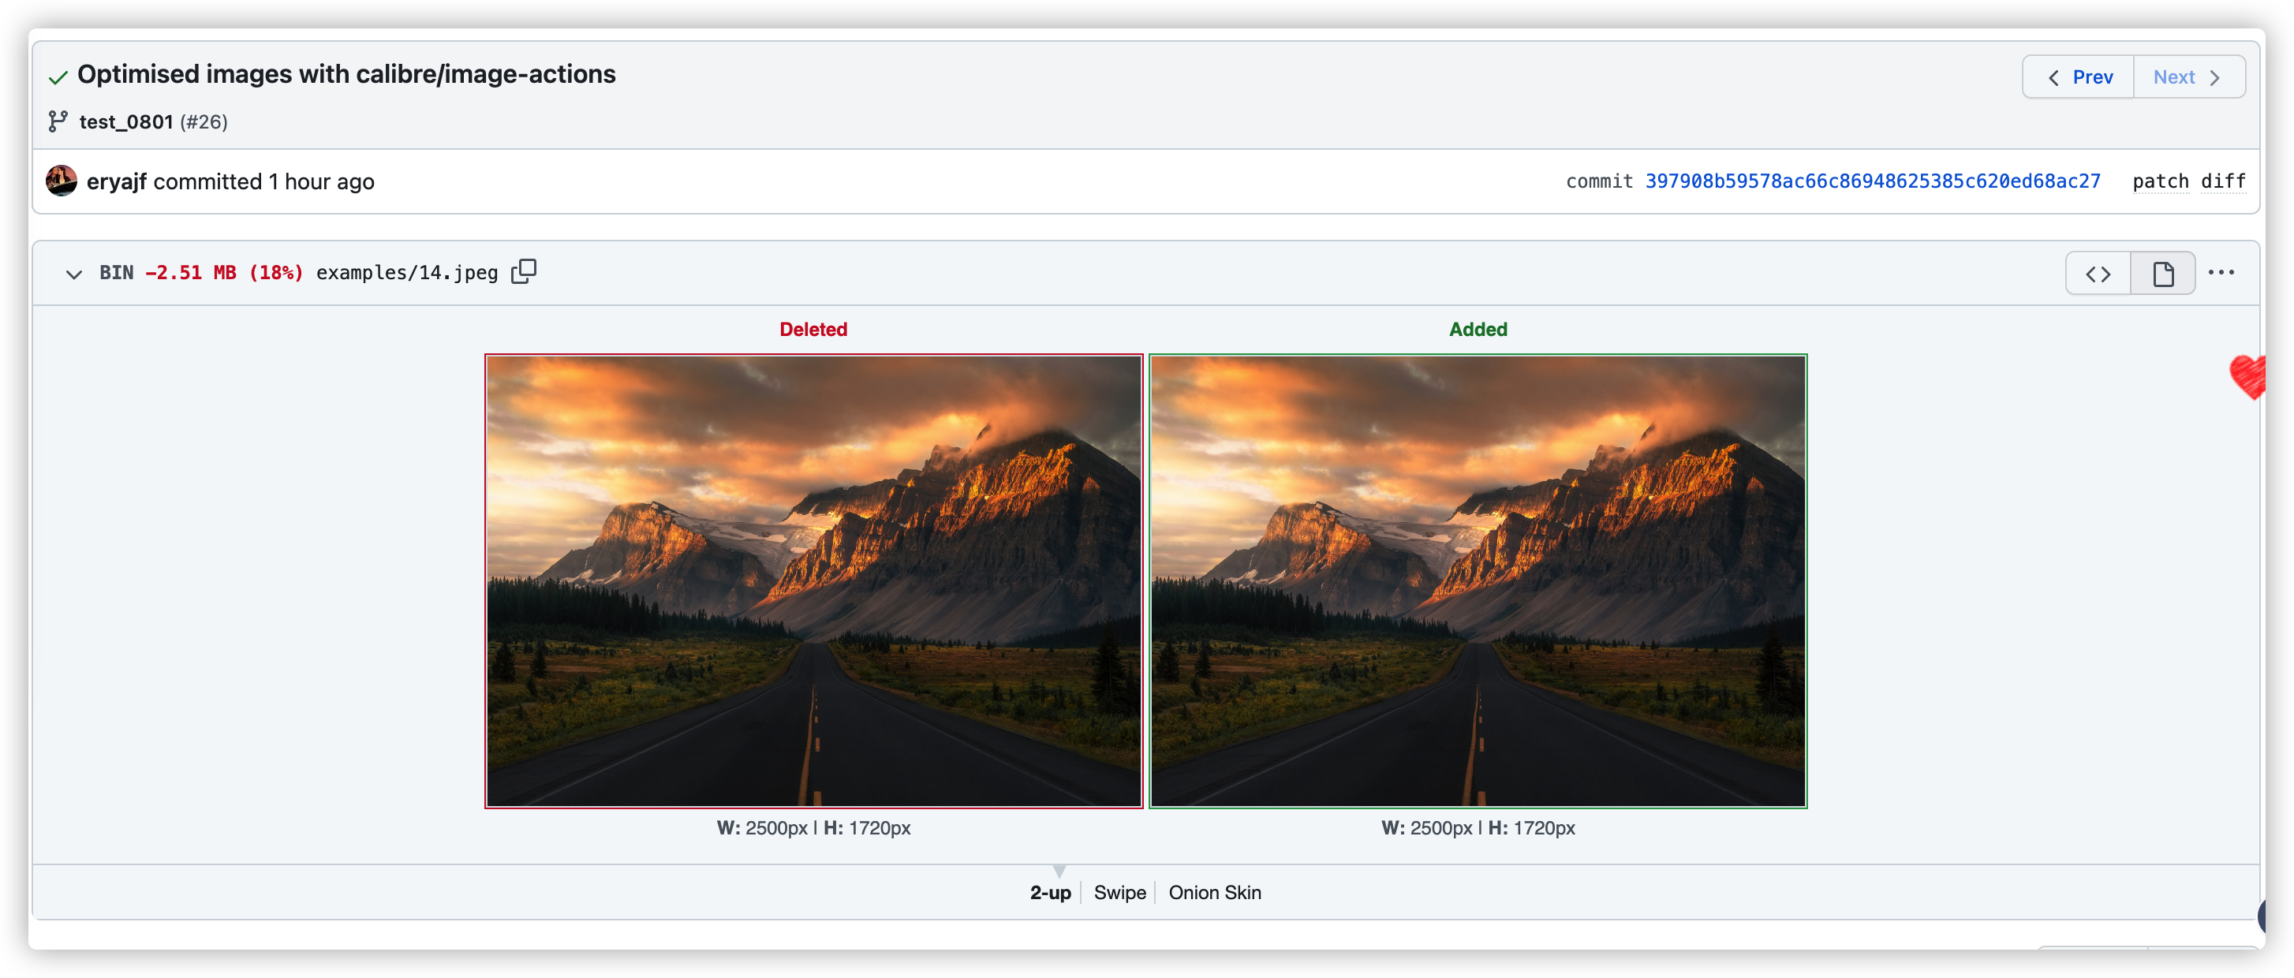Open the patch view link

click(x=2160, y=181)
